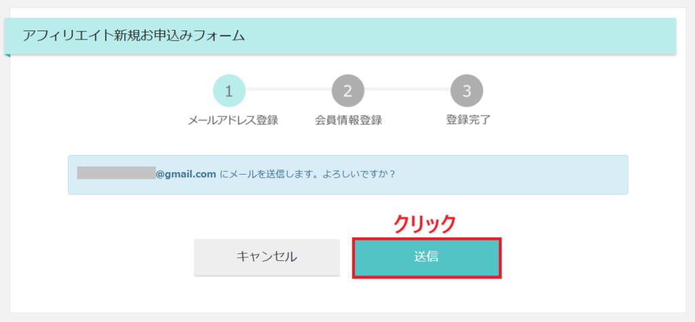Click blank white area right of 送信 button
The width and height of the screenshot is (695, 322).
point(584,257)
